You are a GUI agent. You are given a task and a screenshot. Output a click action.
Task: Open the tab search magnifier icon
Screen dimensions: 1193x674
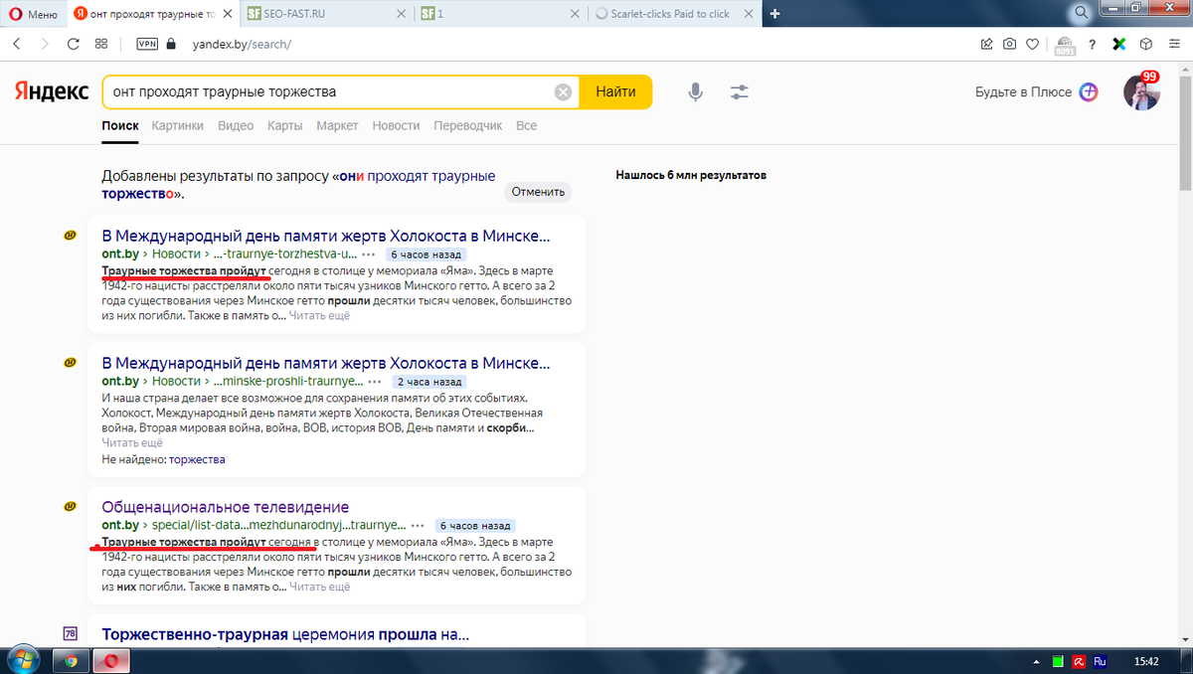pyautogui.click(x=1082, y=14)
